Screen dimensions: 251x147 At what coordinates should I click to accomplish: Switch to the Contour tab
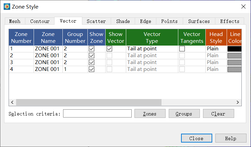(x=40, y=21)
